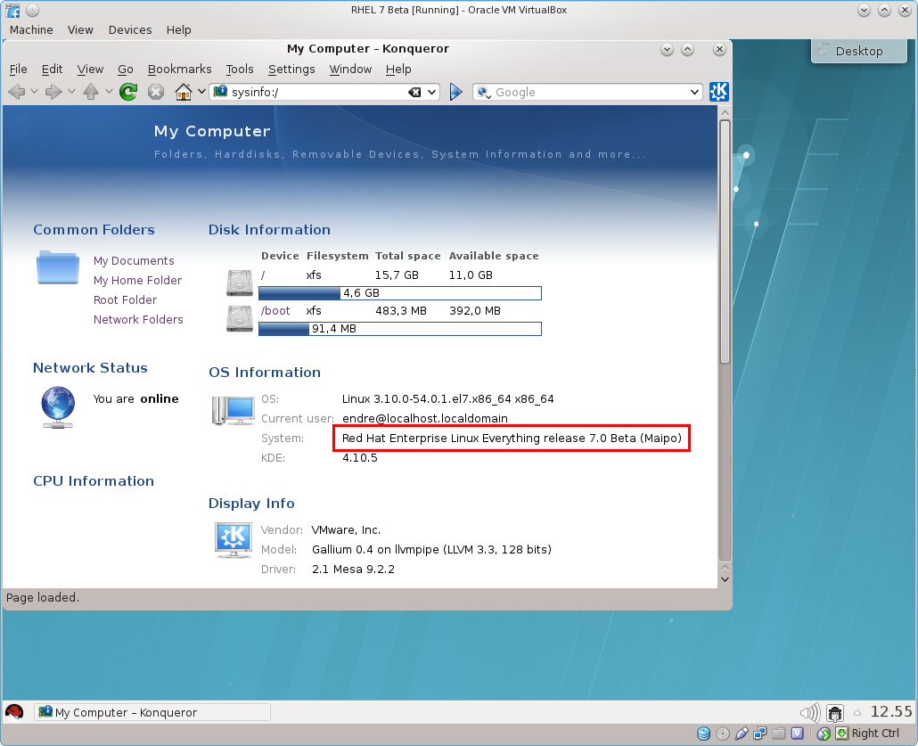Open Forward history dropdown arrow
The height and width of the screenshot is (746, 918).
(71, 92)
